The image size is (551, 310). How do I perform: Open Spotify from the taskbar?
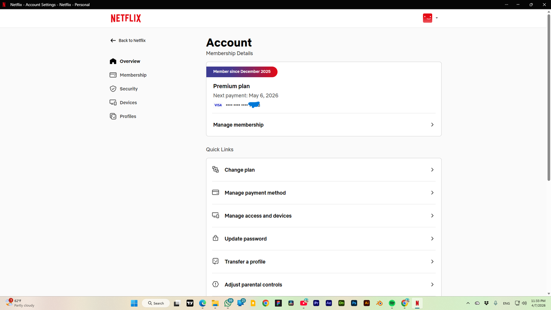392,303
